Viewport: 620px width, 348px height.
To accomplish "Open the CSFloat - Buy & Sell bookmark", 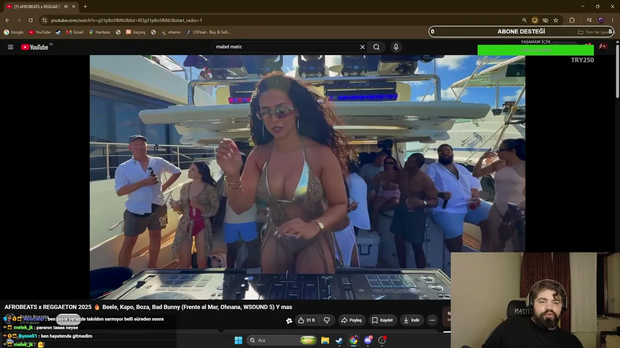I will pos(208,32).
